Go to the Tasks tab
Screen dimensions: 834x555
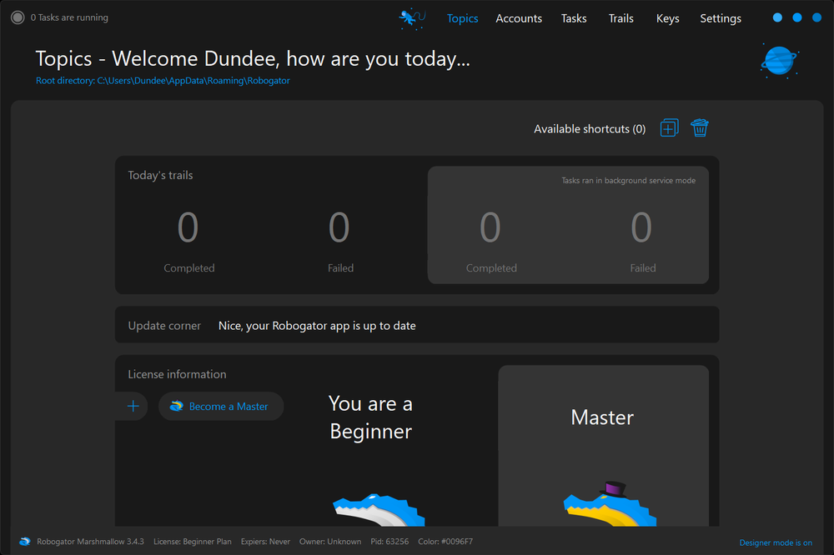point(574,18)
